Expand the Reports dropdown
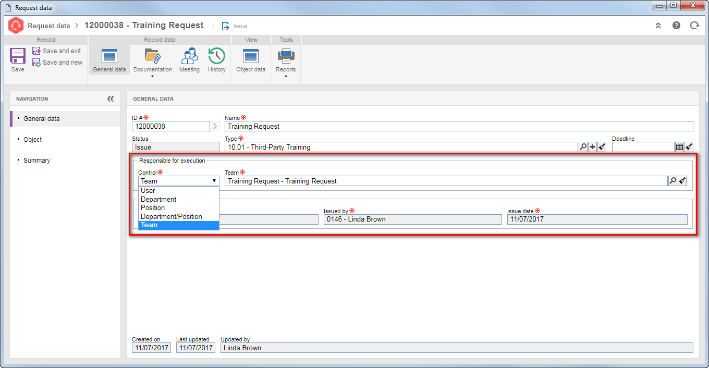Viewport: 709px width, 368px height. click(x=286, y=77)
